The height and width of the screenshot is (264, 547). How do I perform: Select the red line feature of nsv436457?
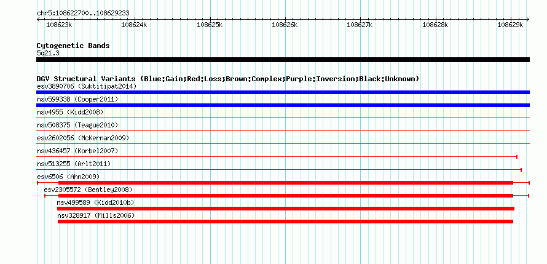[277, 157]
